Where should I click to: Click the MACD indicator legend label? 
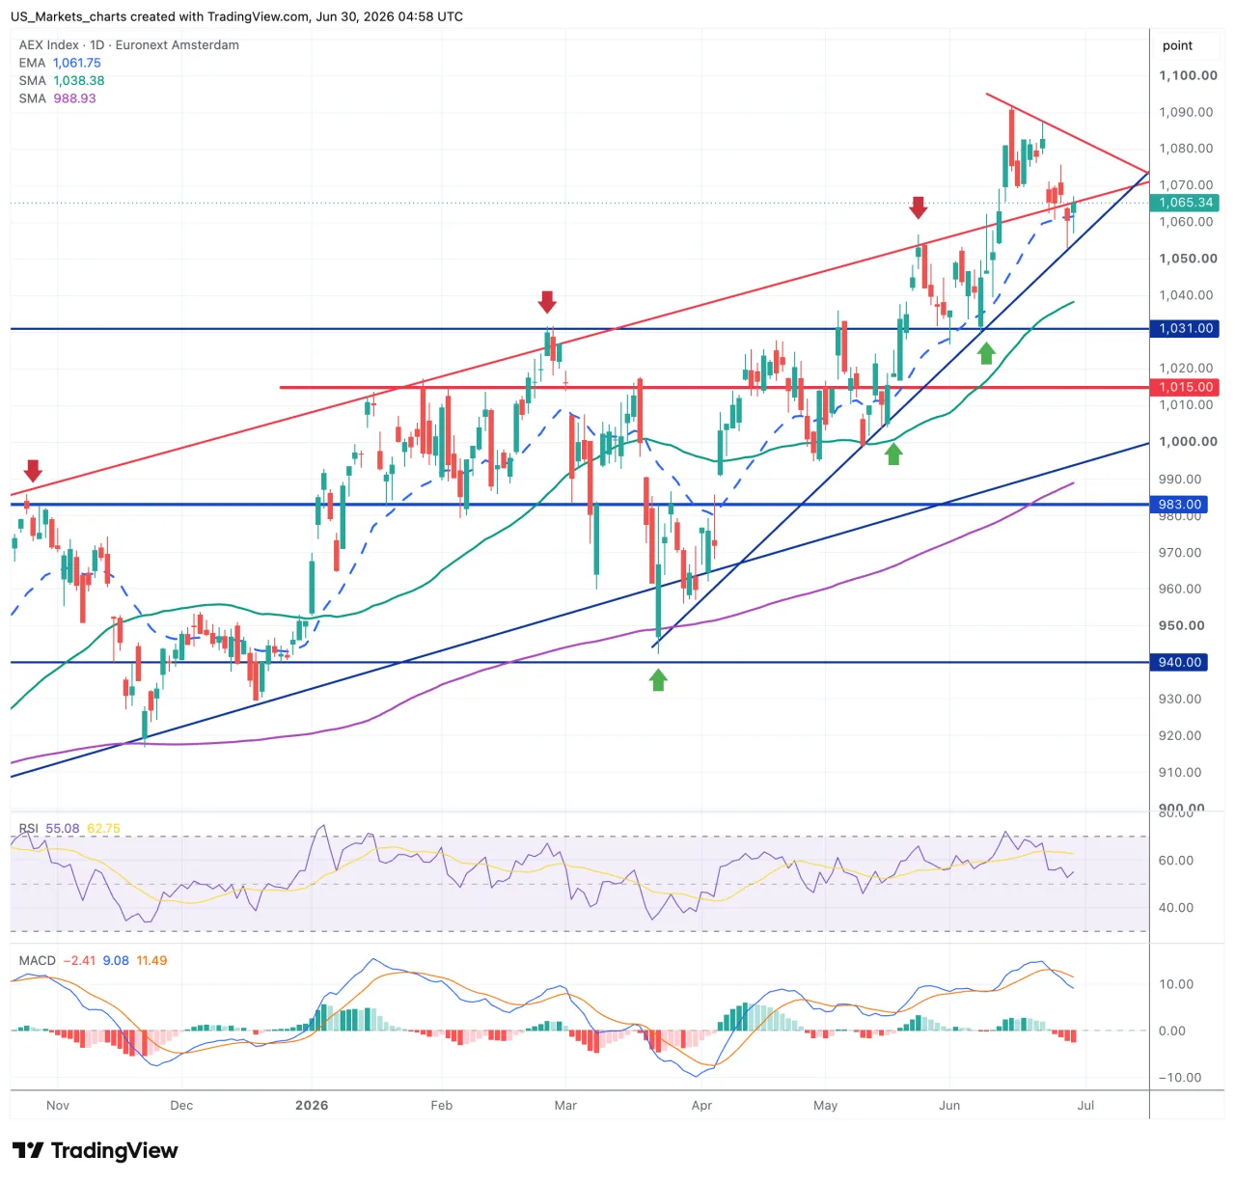[38, 961]
